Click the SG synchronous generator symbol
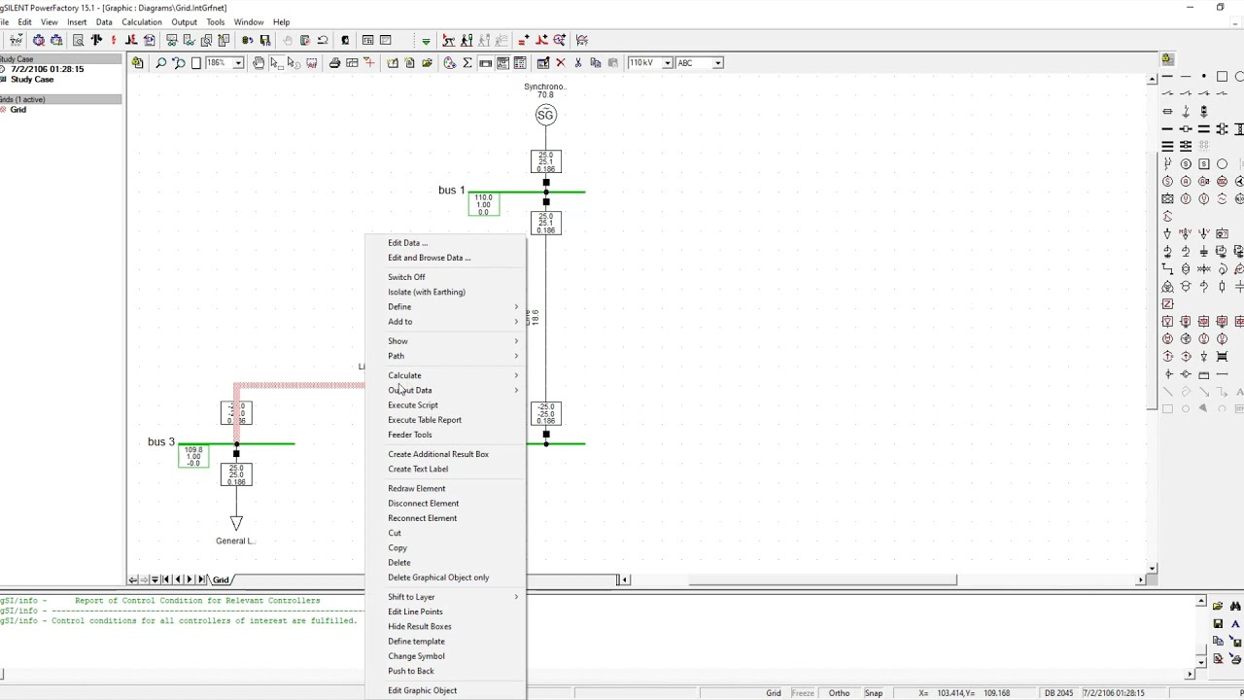This screenshot has height=700, width=1244. (x=545, y=116)
